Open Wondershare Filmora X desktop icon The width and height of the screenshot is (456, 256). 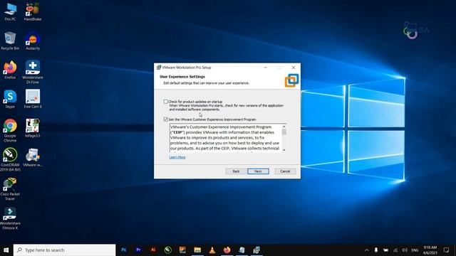click(x=10, y=218)
